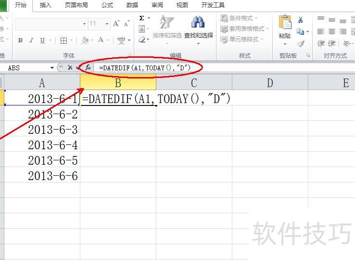Toggle Italic formatting button
Screen dimensions: 355x260
(31, 40)
